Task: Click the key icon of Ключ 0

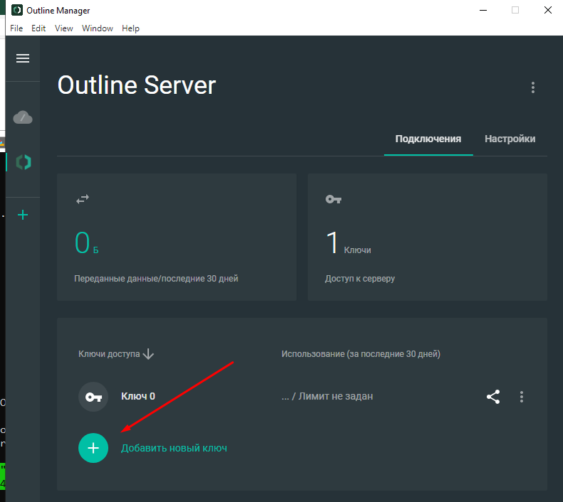Action: (93, 397)
